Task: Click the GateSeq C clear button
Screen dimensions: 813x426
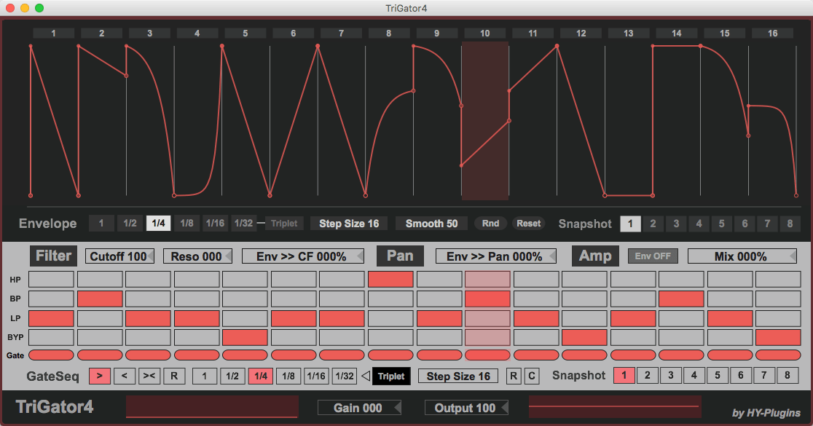Action: click(532, 376)
